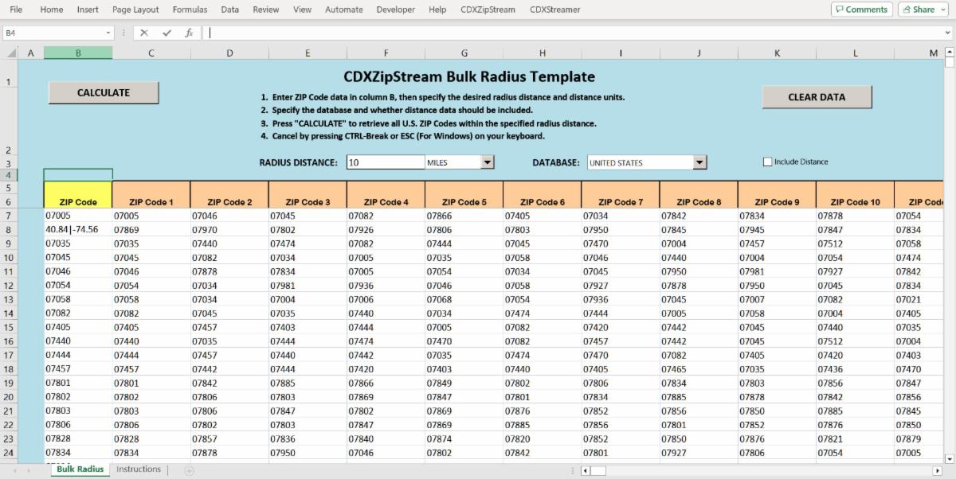The width and height of the screenshot is (956, 479).
Task: Click the ZIP Code 8 column heading
Action: tap(699, 202)
